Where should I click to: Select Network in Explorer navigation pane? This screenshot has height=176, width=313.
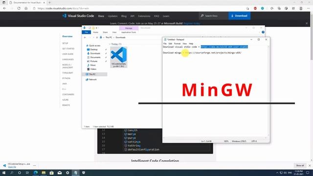click(91, 79)
